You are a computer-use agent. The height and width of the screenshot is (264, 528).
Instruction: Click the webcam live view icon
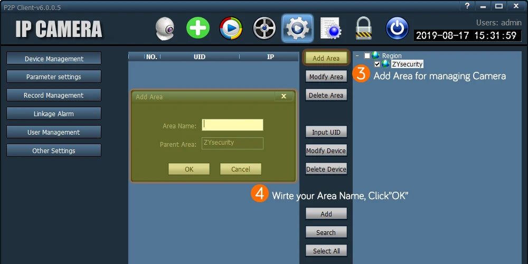pyautogui.click(x=165, y=29)
